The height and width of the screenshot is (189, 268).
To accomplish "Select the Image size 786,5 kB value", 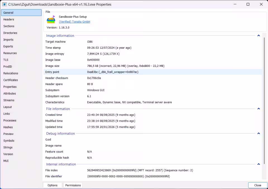I will point(126,66).
